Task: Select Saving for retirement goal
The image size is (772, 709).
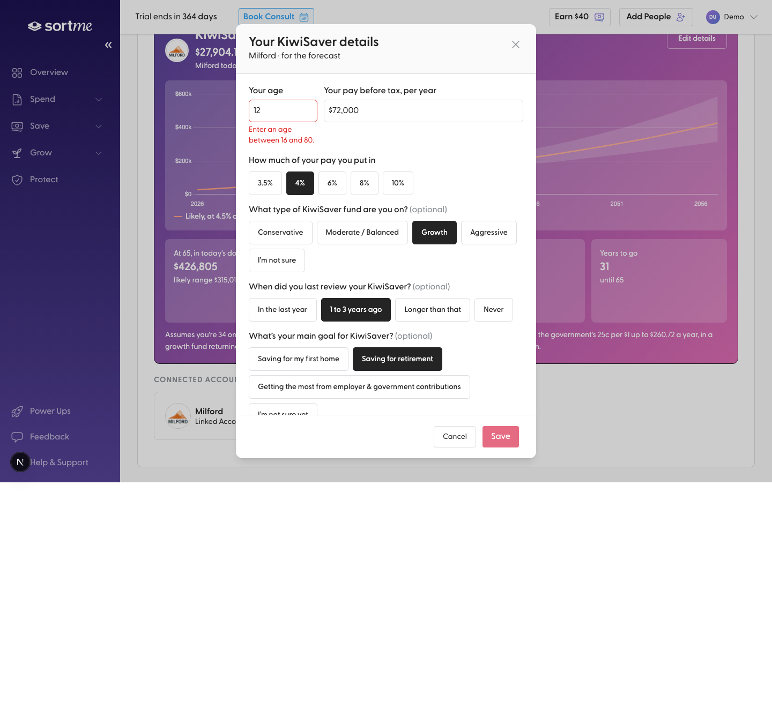Action: click(397, 359)
